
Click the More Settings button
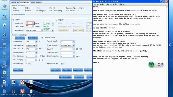pos(33,38)
